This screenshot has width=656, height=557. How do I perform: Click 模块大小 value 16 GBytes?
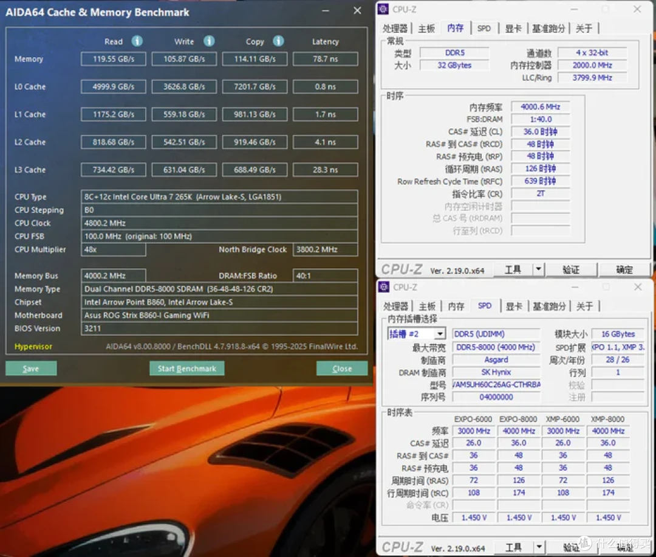tap(618, 334)
